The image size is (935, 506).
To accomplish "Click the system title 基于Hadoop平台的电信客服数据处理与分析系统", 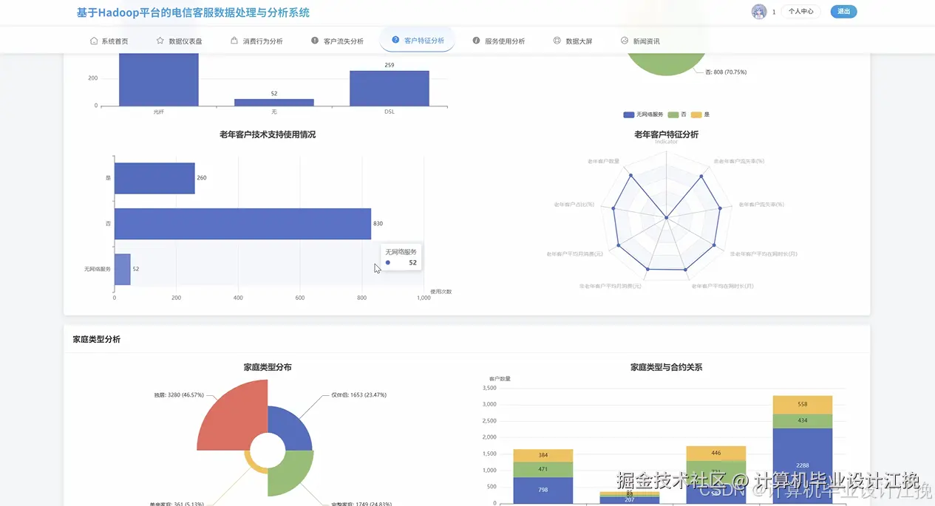I will tap(193, 13).
